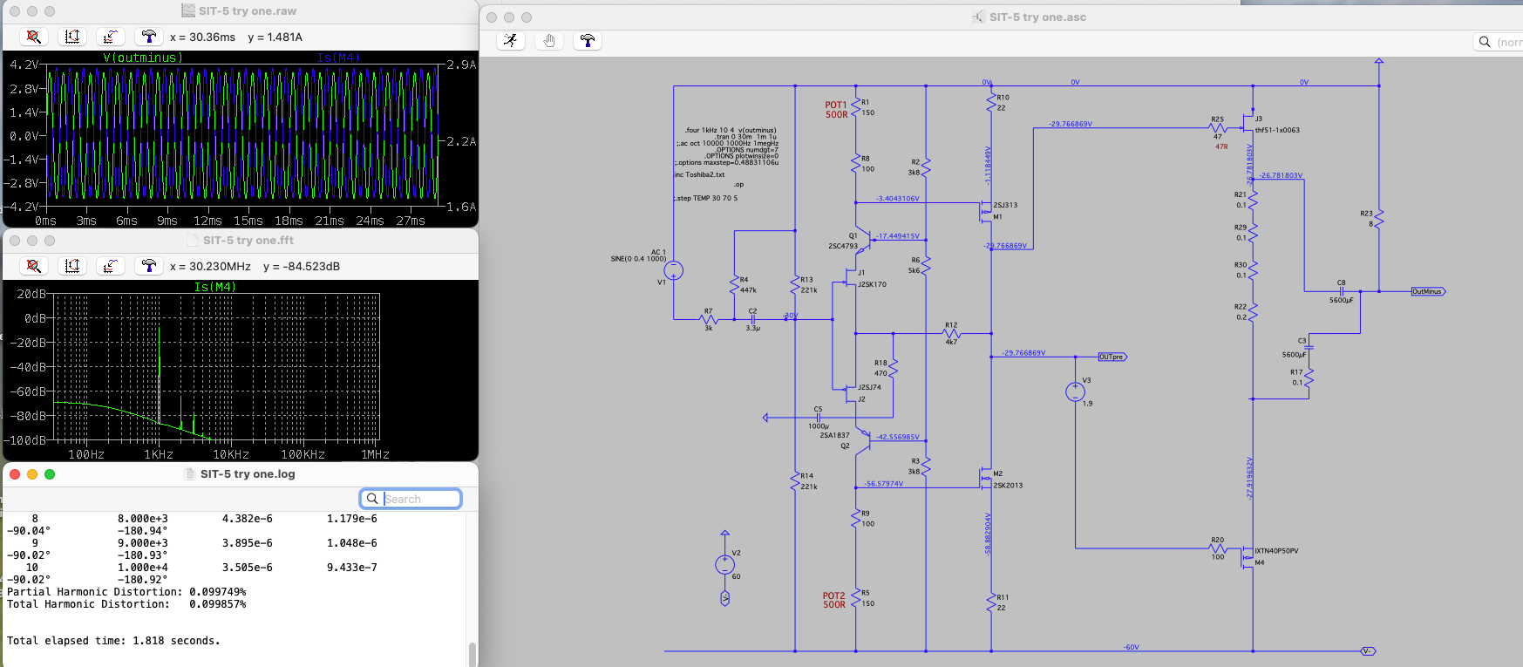The width and height of the screenshot is (1523, 667).
Task: Click the Total elapsed time line in the log
Action: click(x=113, y=641)
